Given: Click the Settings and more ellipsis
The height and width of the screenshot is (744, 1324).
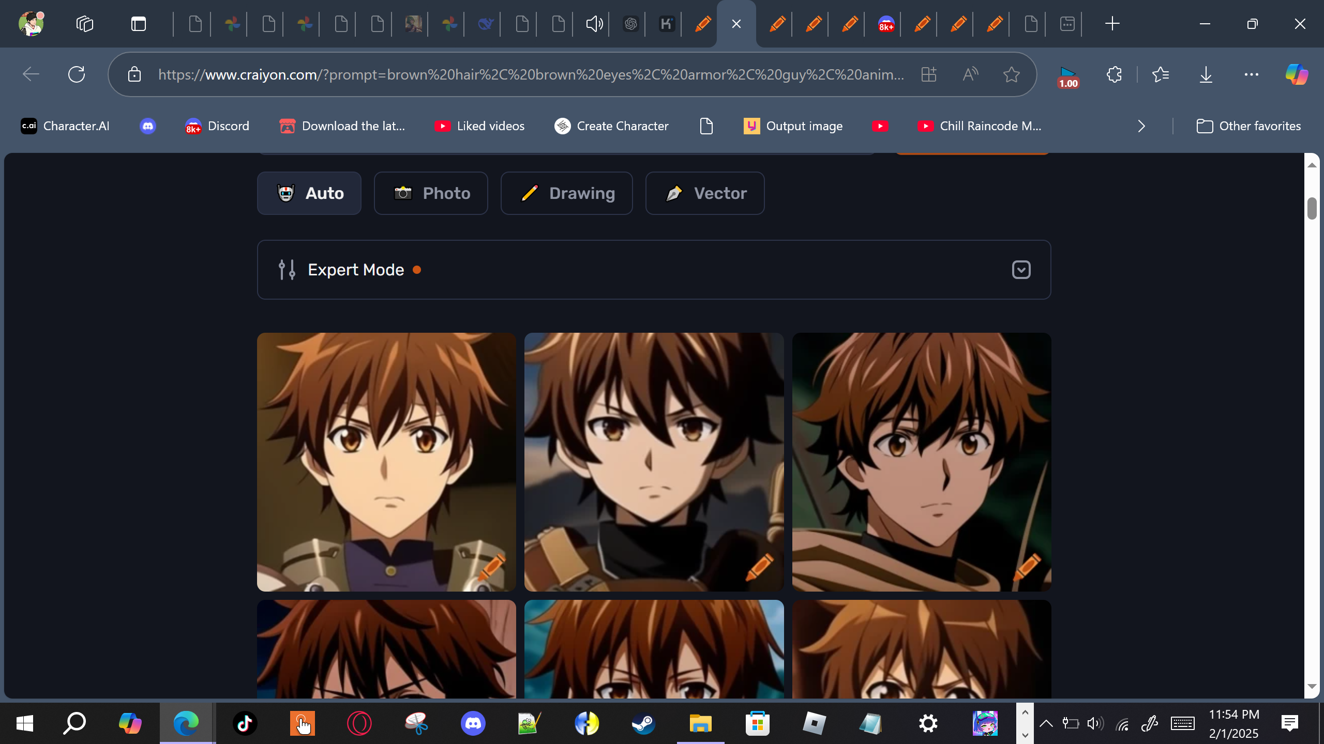Looking at the screenshot, I should coord(1251,74).
